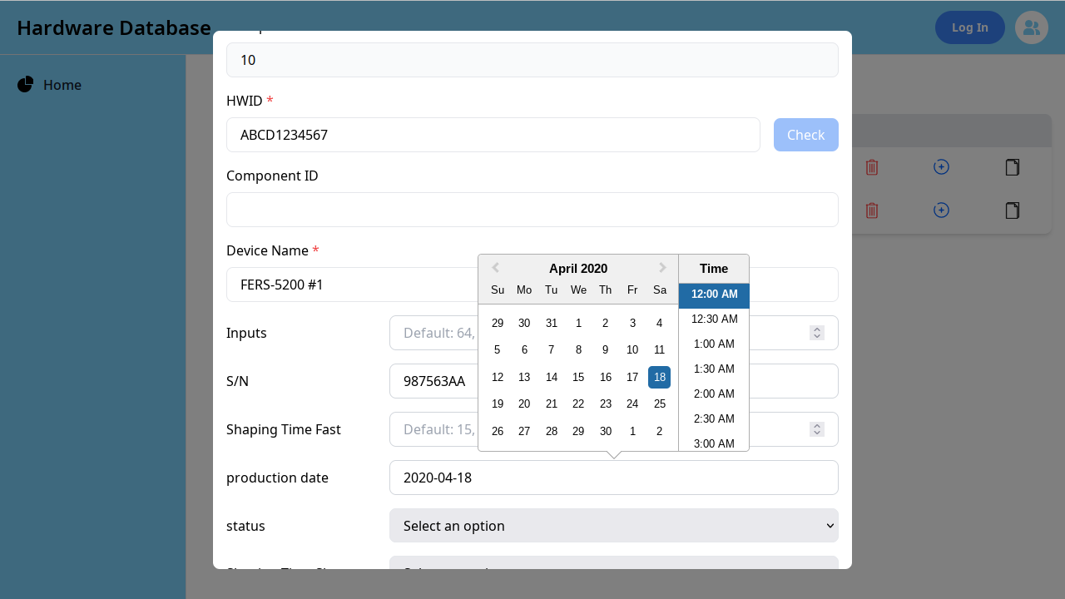1065x599 pixels.
Task: Click the second row copy document icon
Action: pos(1013,210)
